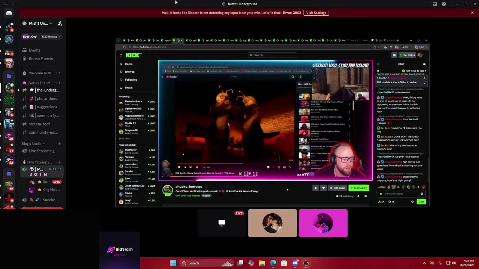Click the King Viole... voice participant
The width and height of the screenshot is (479, 269).
pyautogui.click(x=45, y=190)
